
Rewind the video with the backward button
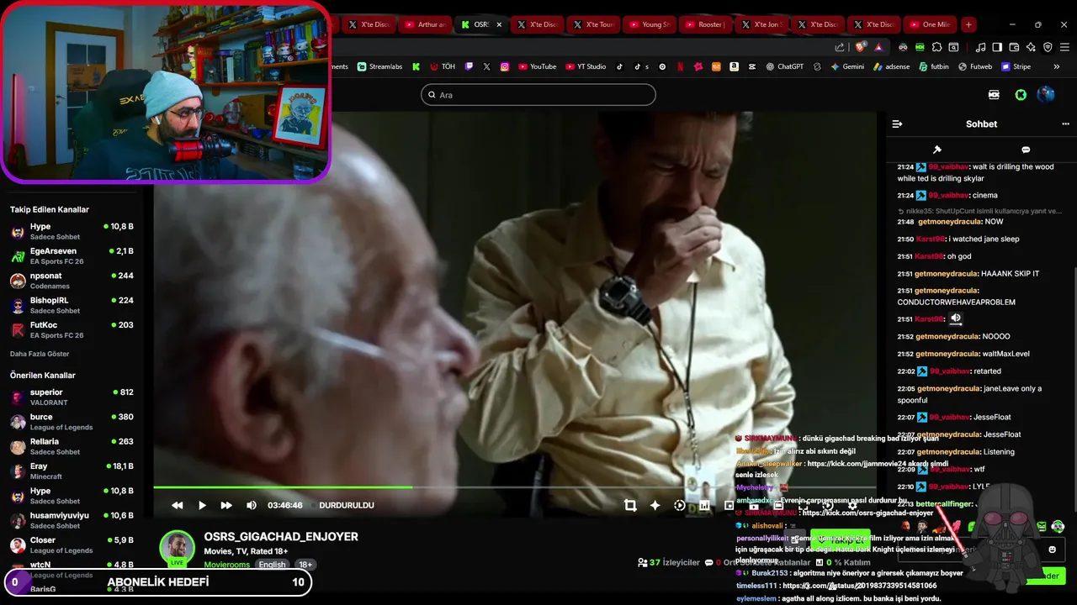177,505
